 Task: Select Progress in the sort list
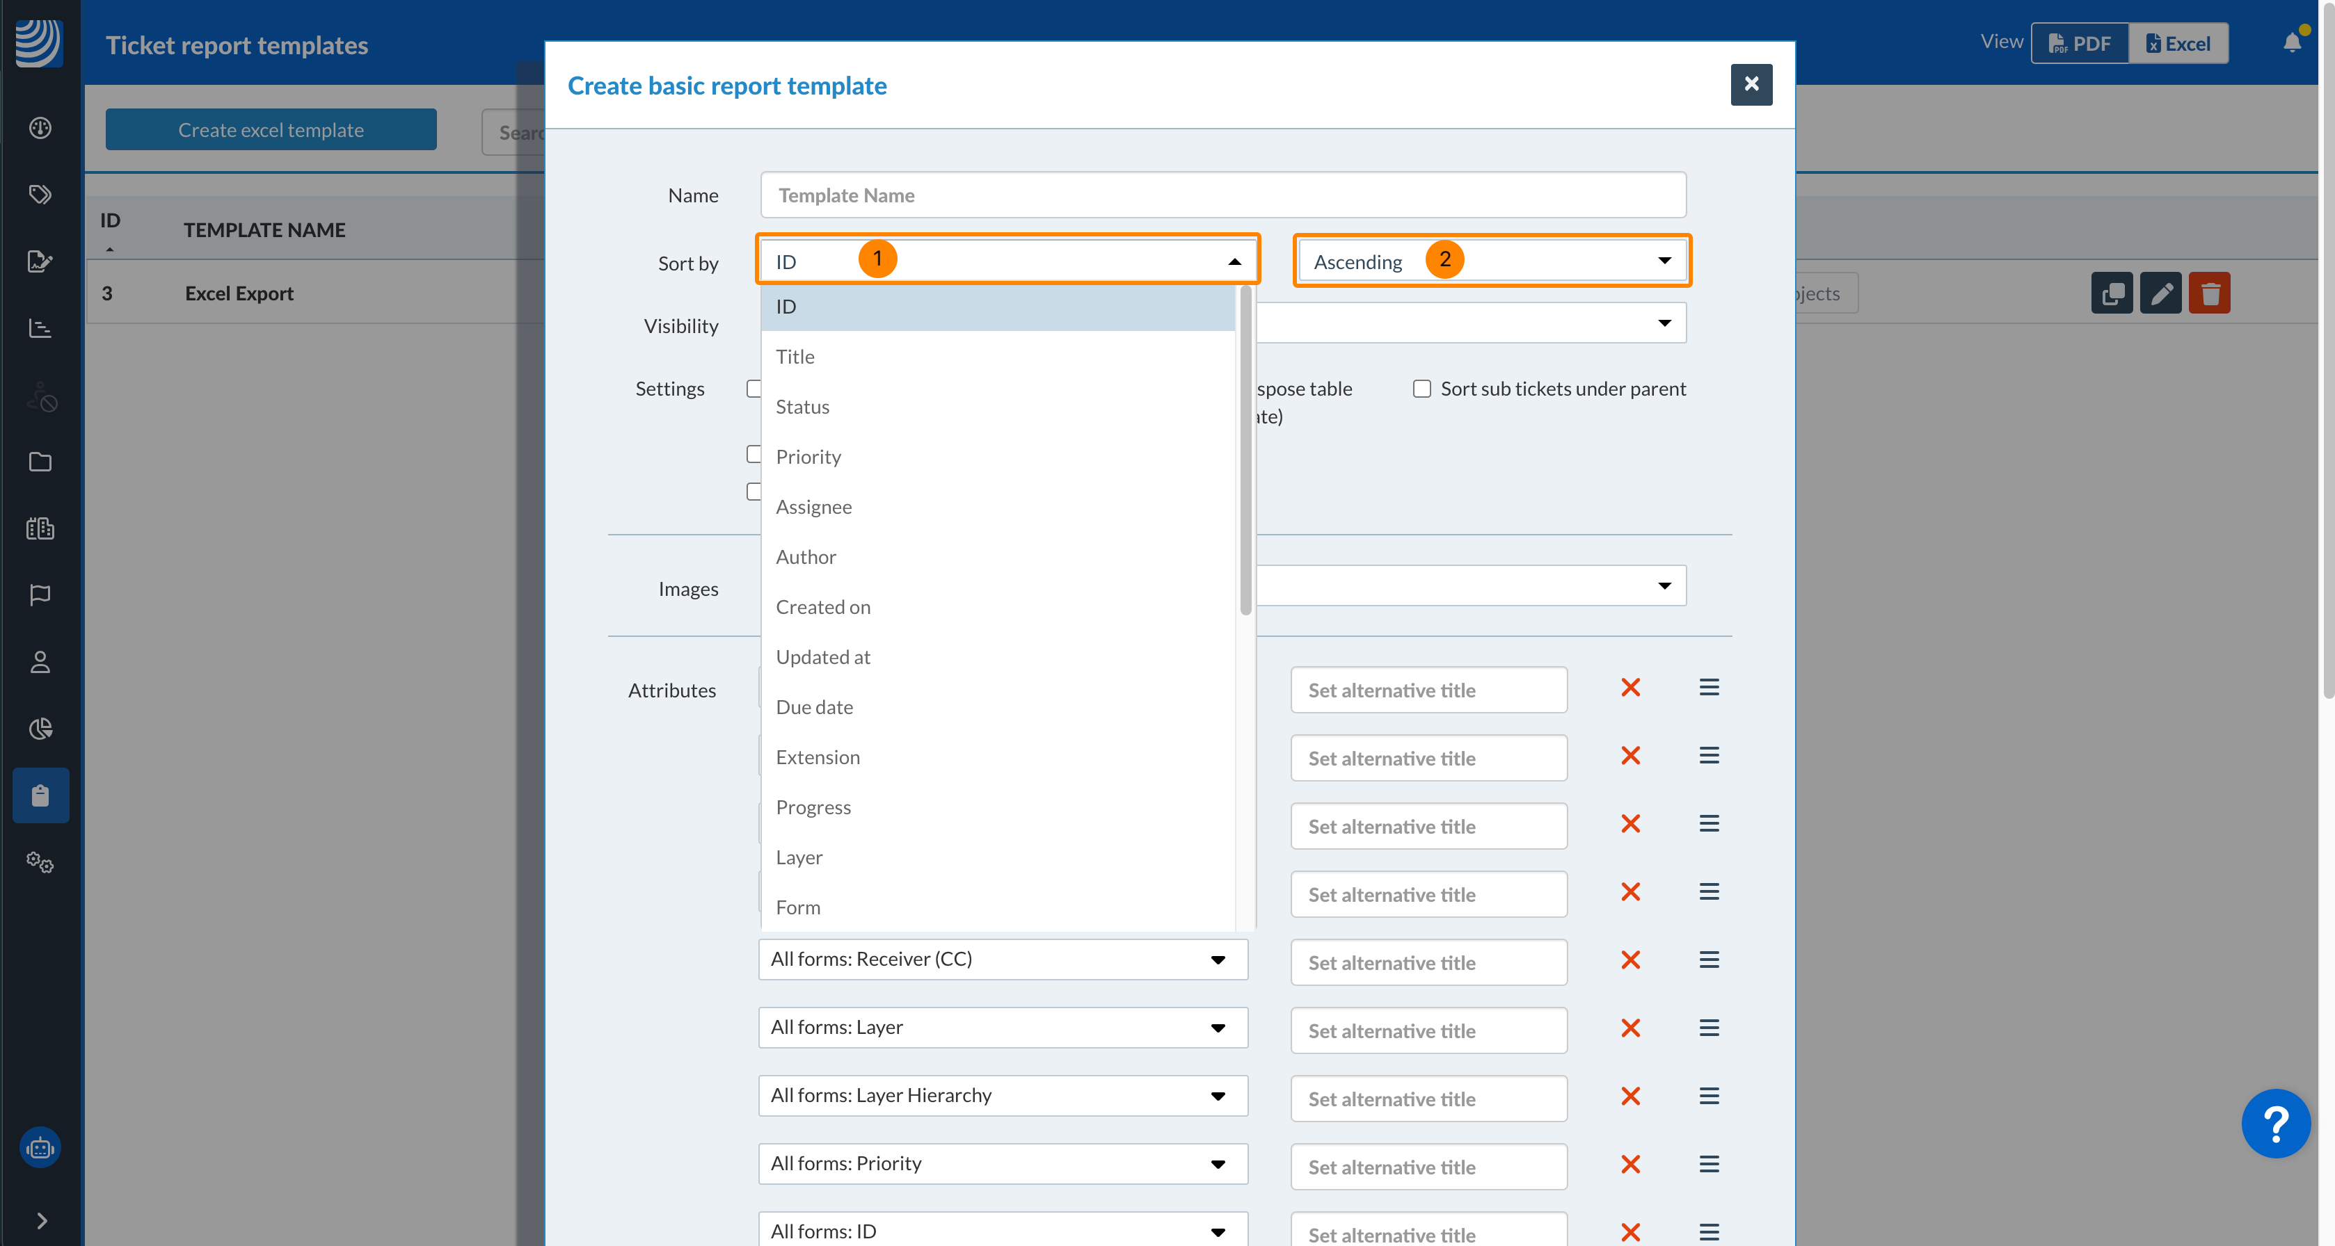(x=998, y=808)
